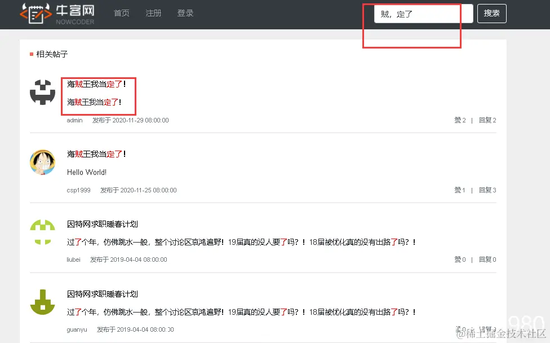Viewport: 550px width, 343px height.
Task: Open the 回复 reply link on csp1999's post
Action: (486, 190)
